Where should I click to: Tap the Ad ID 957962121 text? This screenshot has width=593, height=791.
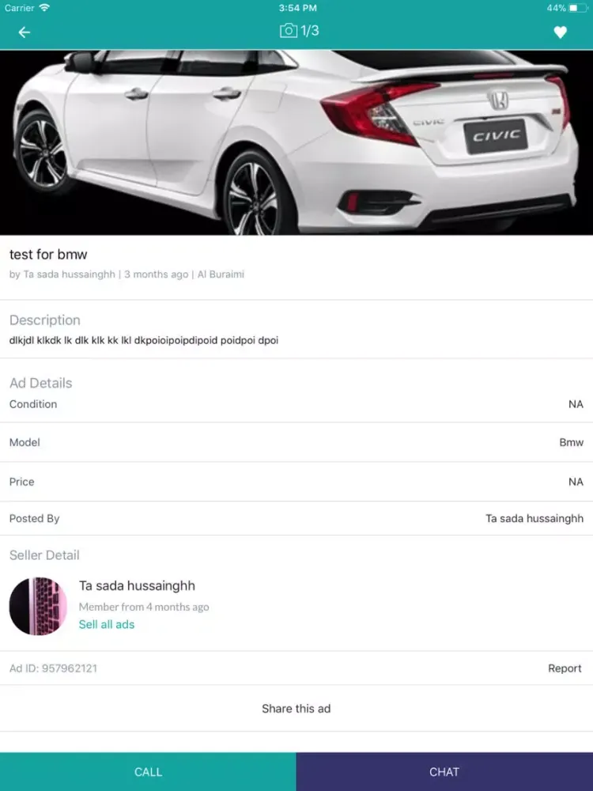pos(53,668)
